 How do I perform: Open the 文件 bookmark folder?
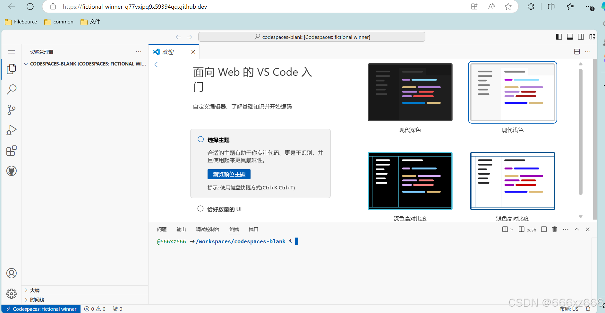[90, 22]
